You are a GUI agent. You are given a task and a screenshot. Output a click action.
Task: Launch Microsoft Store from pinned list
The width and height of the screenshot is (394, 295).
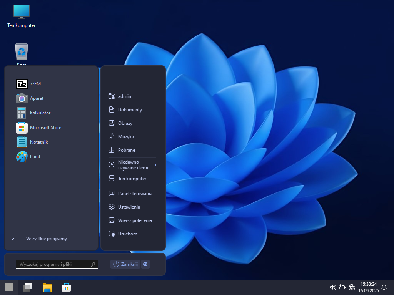22,128
